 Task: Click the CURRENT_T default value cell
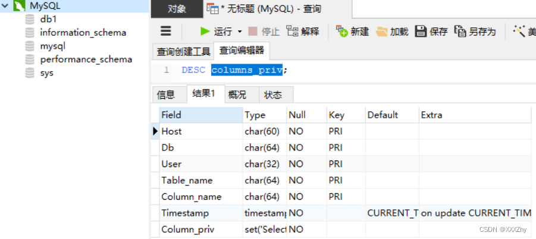[x=392, y=213]
